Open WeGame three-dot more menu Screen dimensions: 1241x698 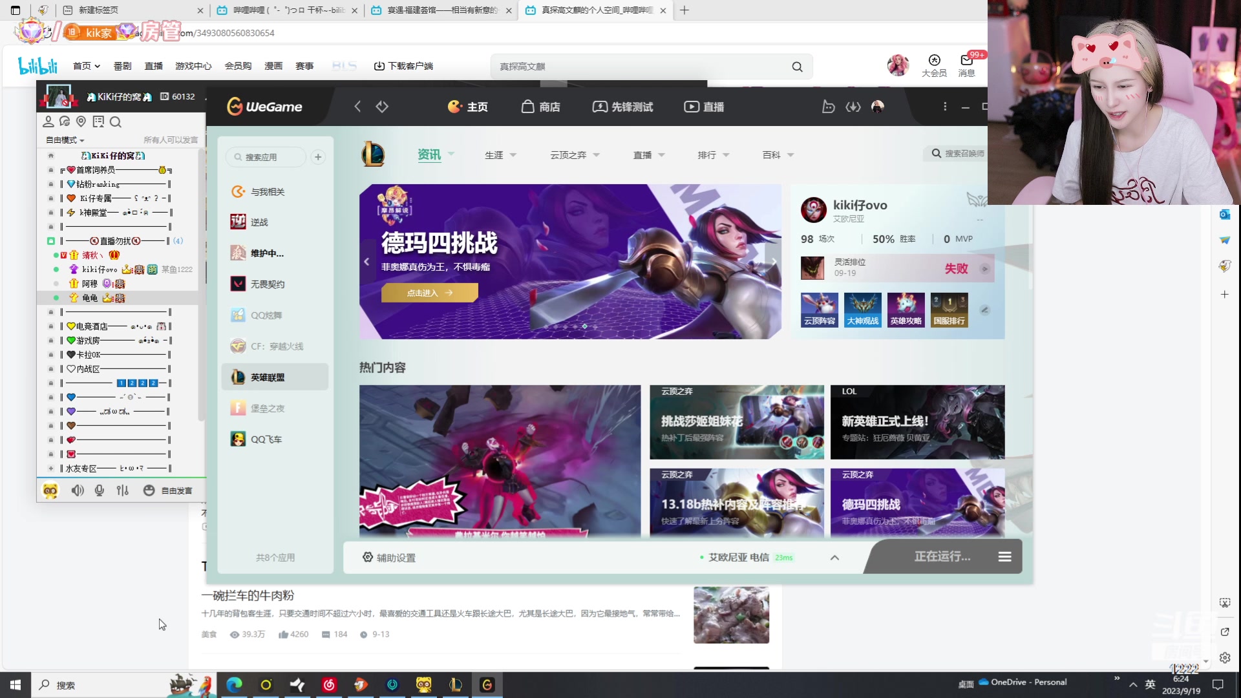pos(945,106)
